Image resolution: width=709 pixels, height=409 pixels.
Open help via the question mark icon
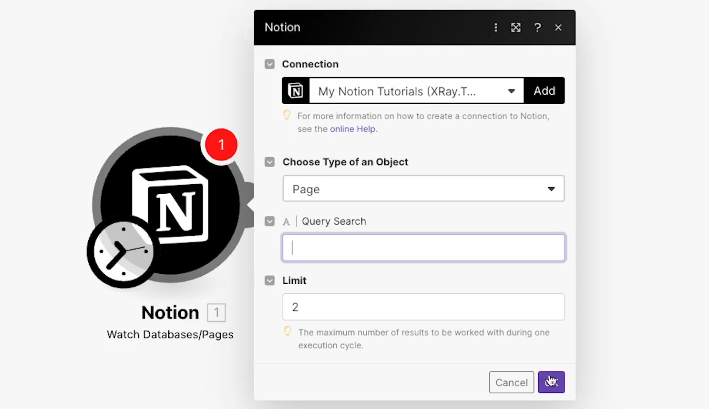click(537, 28)
